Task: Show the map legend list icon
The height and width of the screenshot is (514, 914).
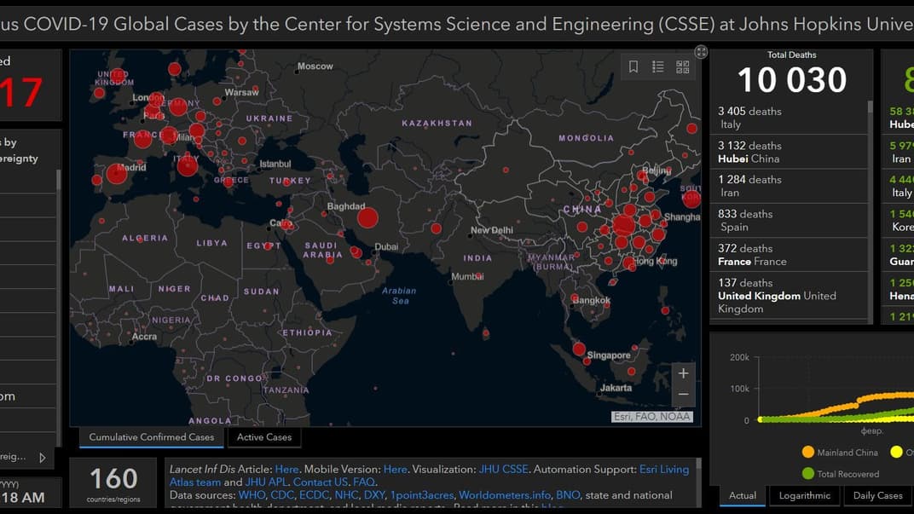Action: [x=658, y=66]
